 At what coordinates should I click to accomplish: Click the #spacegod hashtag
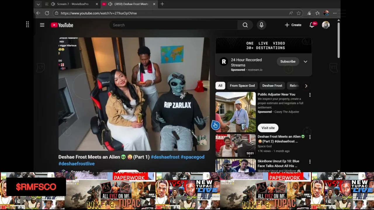193,157
